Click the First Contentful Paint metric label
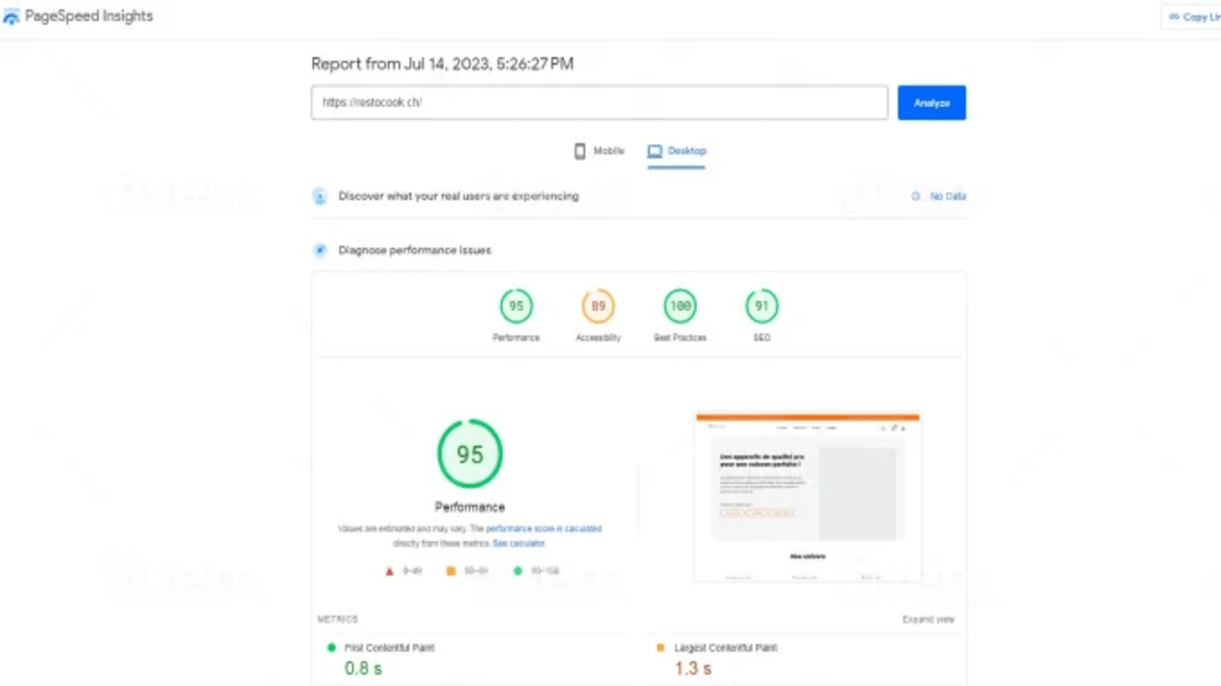The width and height of the screenshot is (1221, 686). coord(390,647)
